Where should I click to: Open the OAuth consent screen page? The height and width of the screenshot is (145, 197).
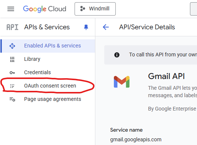pos(48,86)
